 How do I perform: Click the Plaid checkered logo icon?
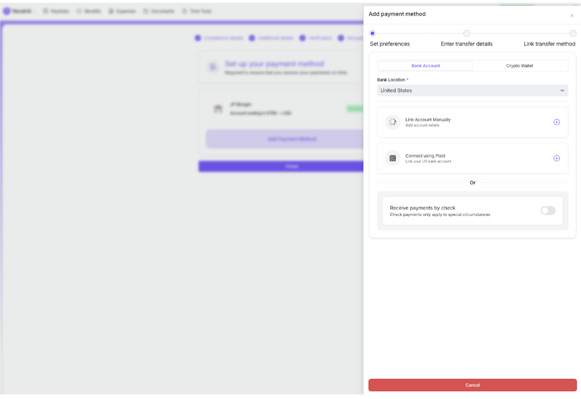click(393, 158)
